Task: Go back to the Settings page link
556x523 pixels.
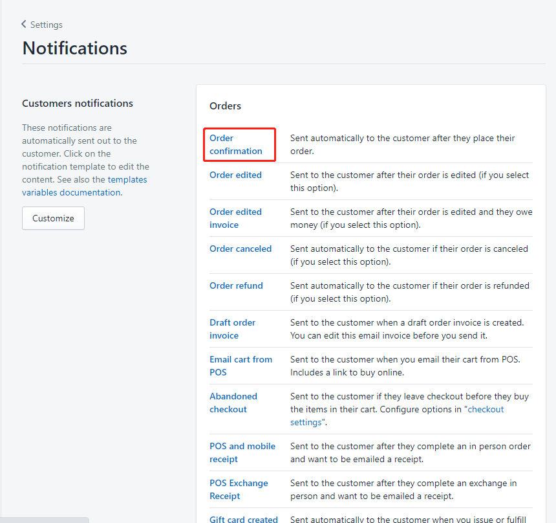Action: point(46,25)
